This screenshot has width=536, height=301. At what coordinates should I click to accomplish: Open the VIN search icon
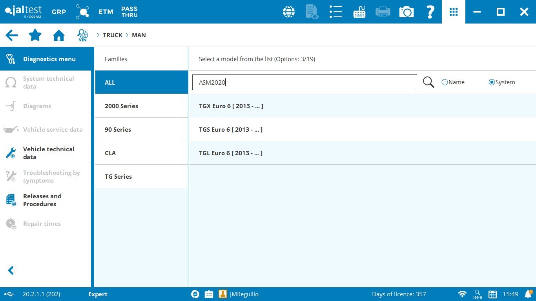[x=82, y=35]
